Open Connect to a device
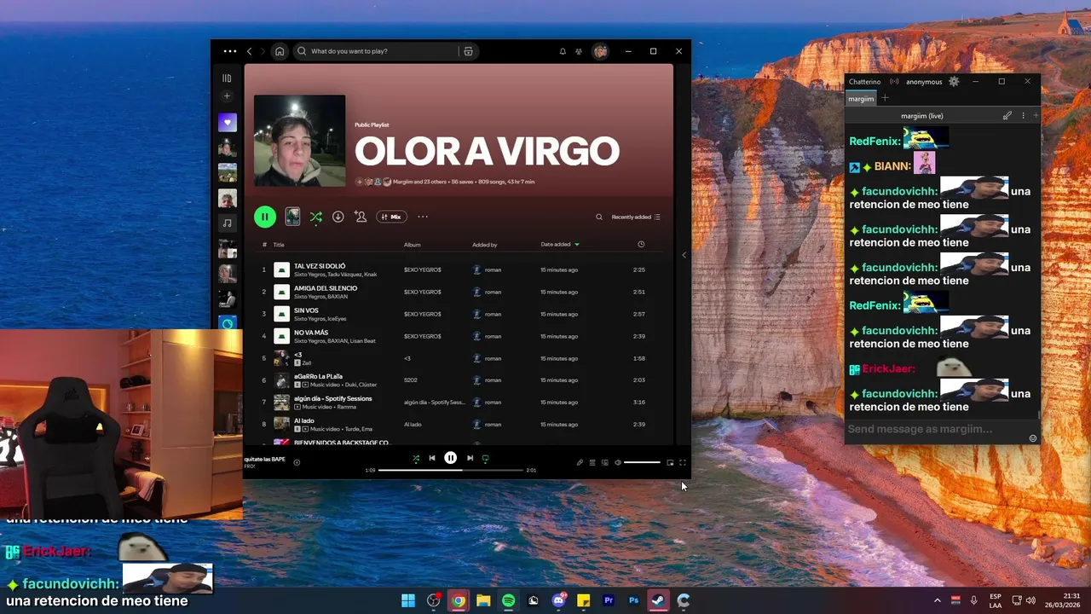 [x=605, y=462]
